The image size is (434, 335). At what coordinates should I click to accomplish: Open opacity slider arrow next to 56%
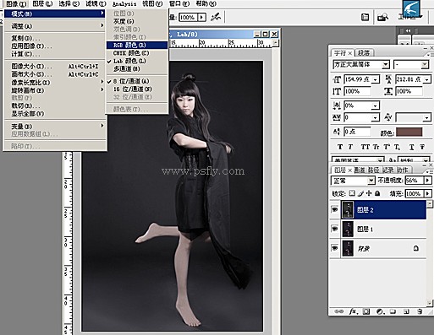pos(428,181)
